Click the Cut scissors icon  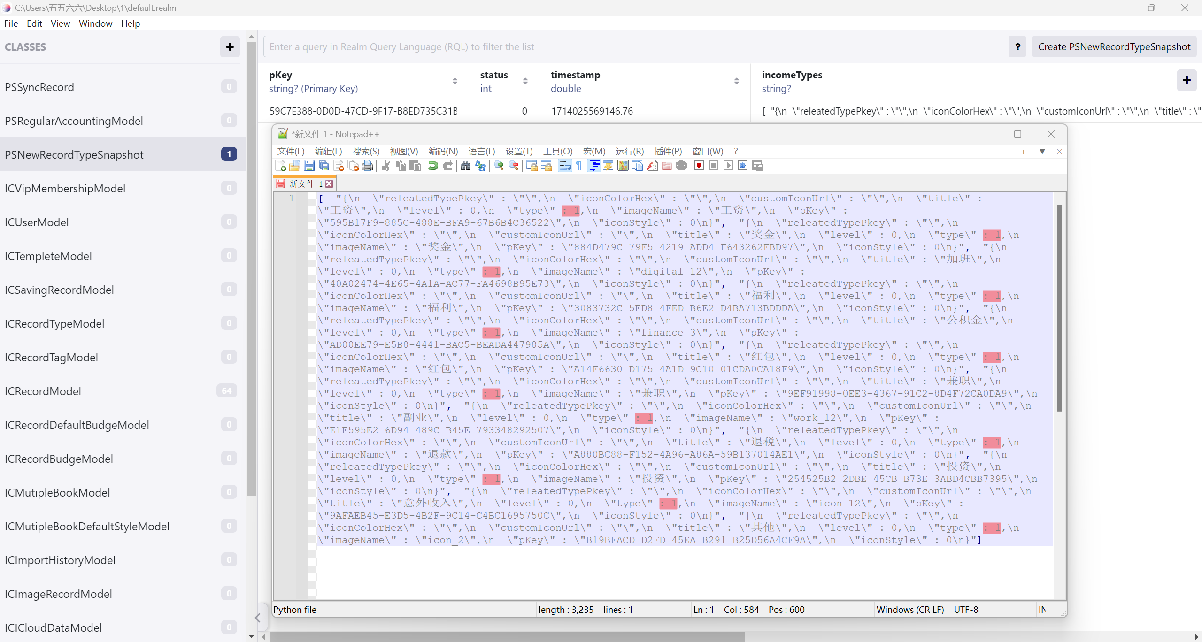tap(385, 166)
